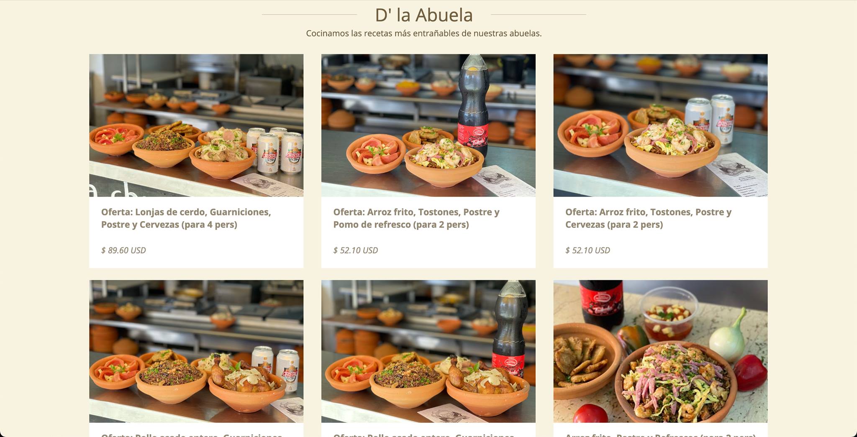This screenshot has height=437, width=857.
Task: Click title 'Arroz frito, Tostones, Postre y Cervezas'
Action: point(648,218)
